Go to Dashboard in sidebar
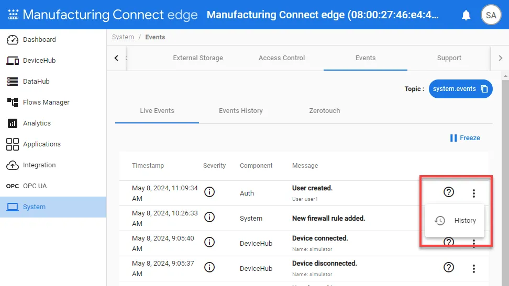Screen dimensions: 509x286 coord(53,40)
